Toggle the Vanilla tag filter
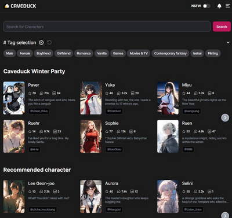Screen dimensions: 232x218 101,53
